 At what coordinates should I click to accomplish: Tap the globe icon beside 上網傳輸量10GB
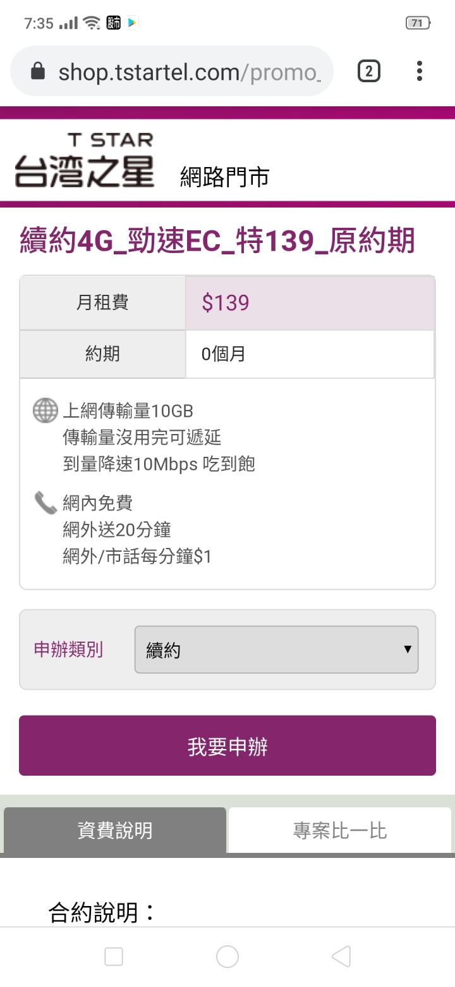pos(45,411)
